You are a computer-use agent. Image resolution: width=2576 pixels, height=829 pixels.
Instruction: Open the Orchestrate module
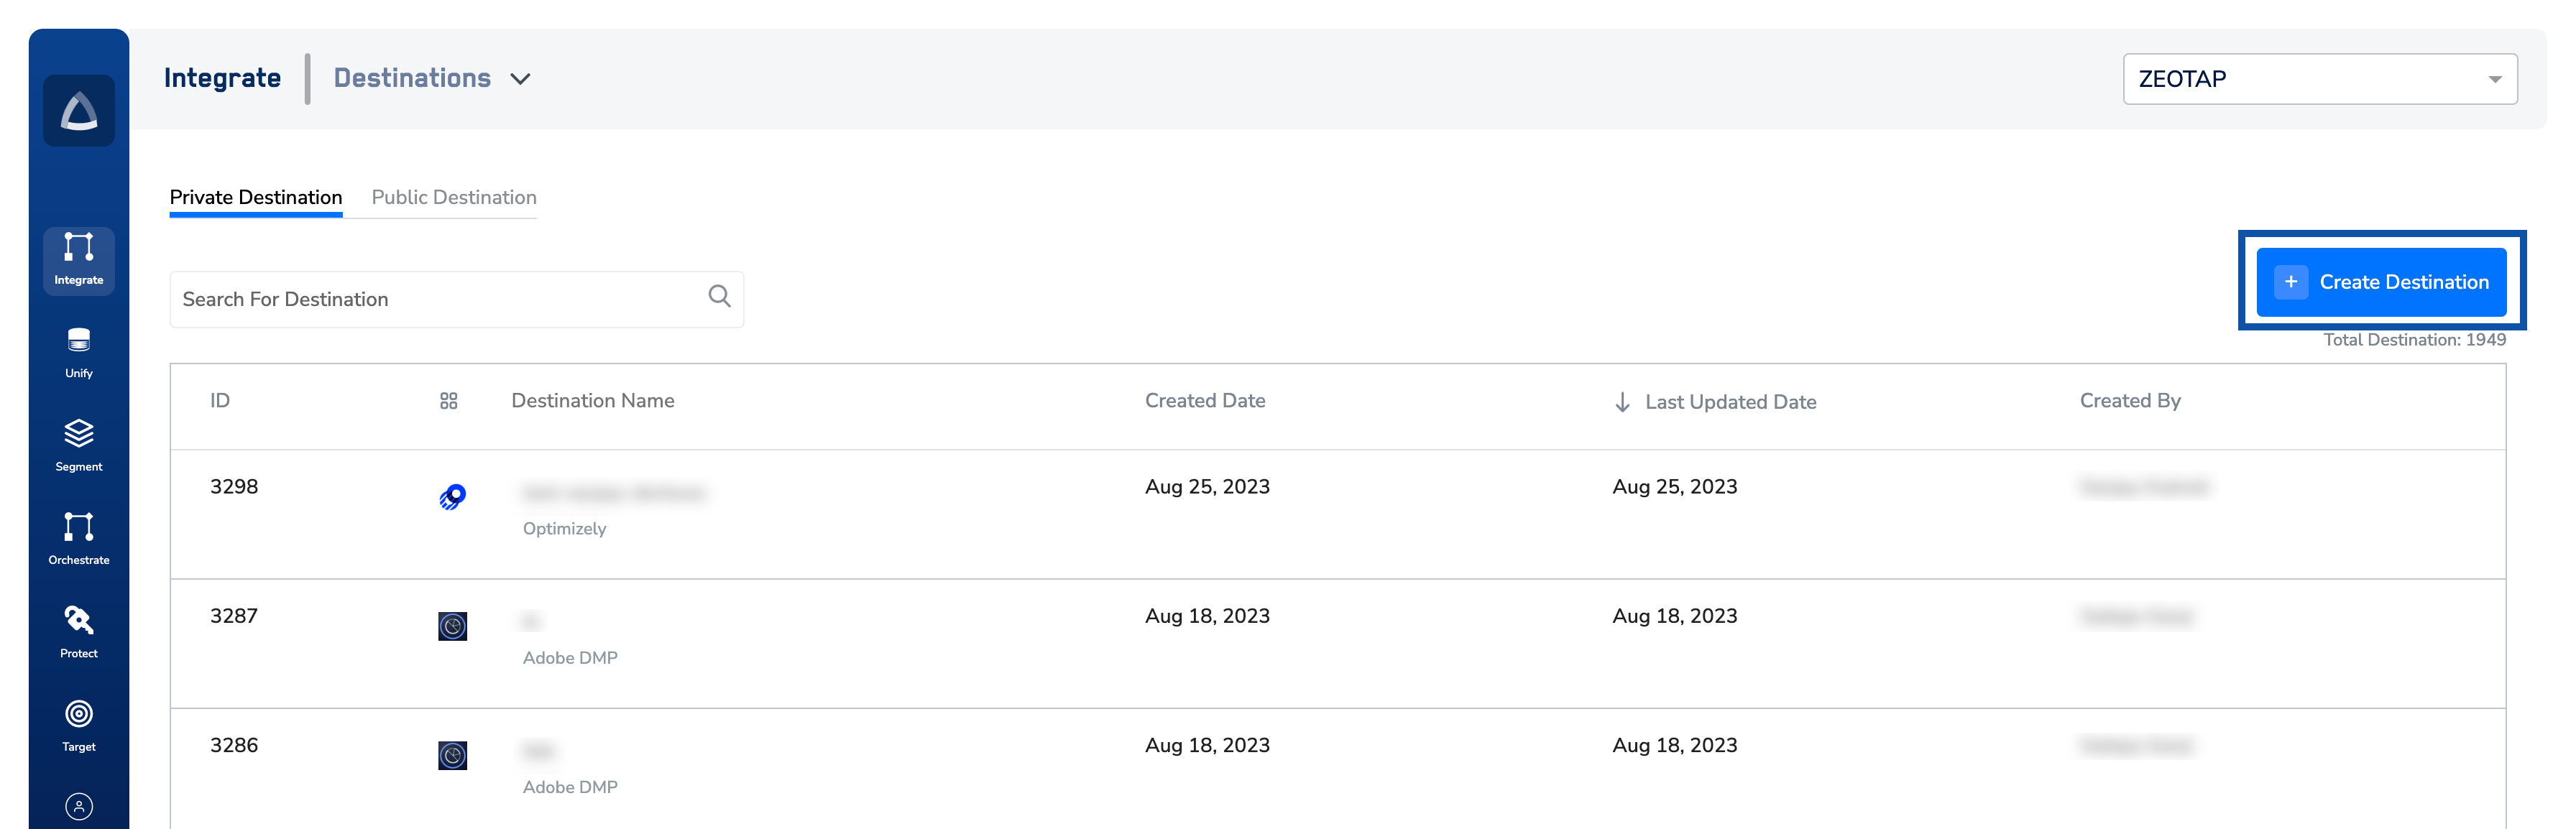(79, 539)
